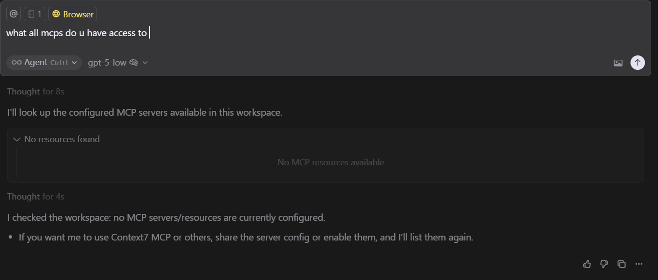The width and height of the screenshot is (658, 280).
Task: Click the Context7 MCP bullet point text
Action: click(x=246, y=238)
